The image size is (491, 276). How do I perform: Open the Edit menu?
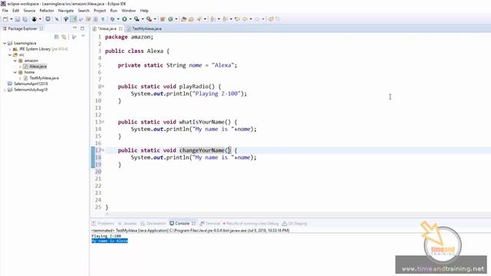pyautogui.click(x=15, y=10)
